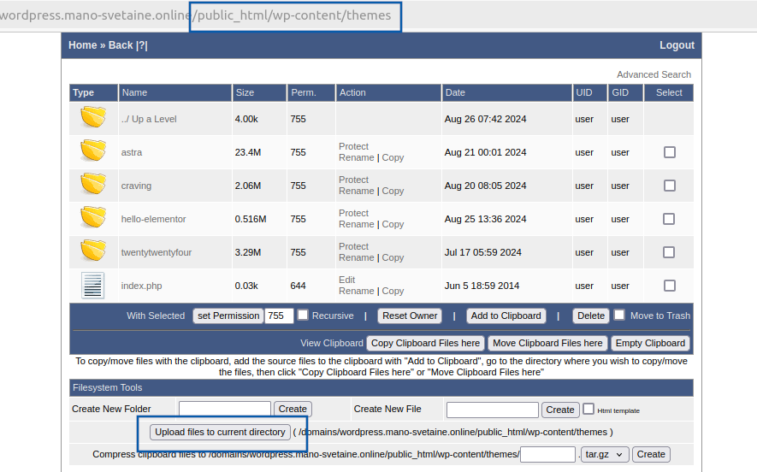Focus the permission value field 755
Viewport: 757px width, 472px height.
point(279,316)
